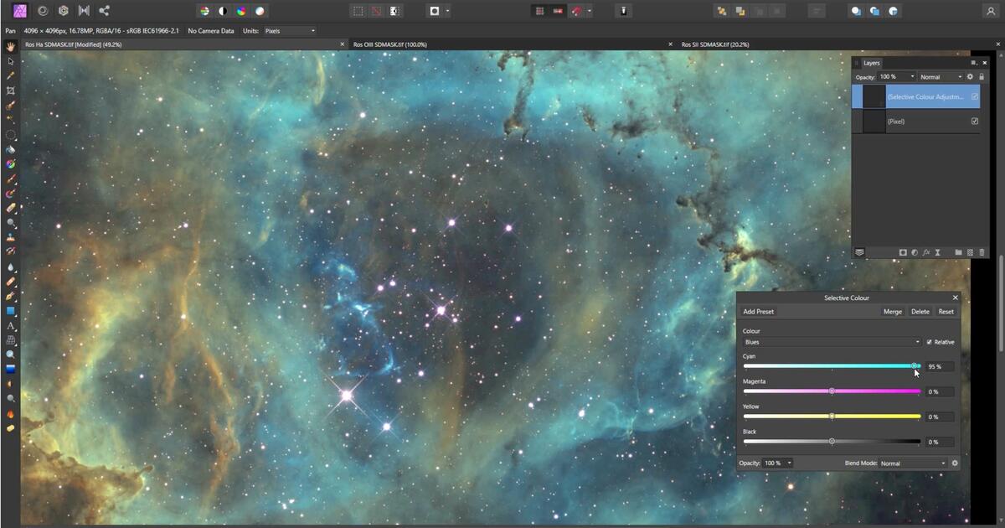
Task: Open the Colour dropdown showing Blues
Action: [831, 342]
